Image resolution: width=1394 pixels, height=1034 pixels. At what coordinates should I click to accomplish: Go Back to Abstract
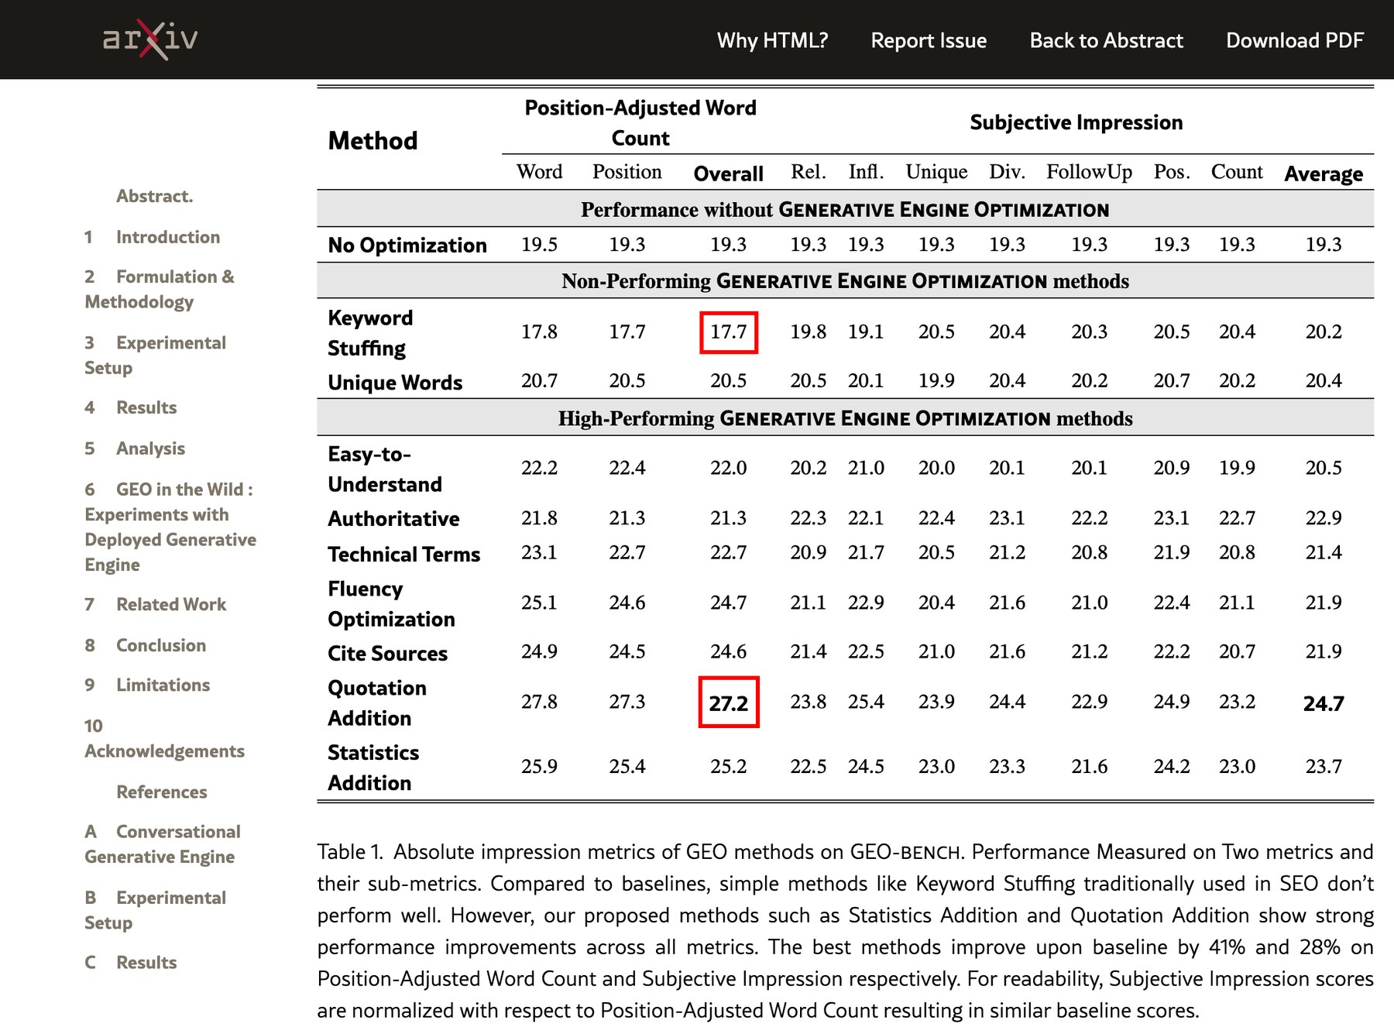[1106, 40]
